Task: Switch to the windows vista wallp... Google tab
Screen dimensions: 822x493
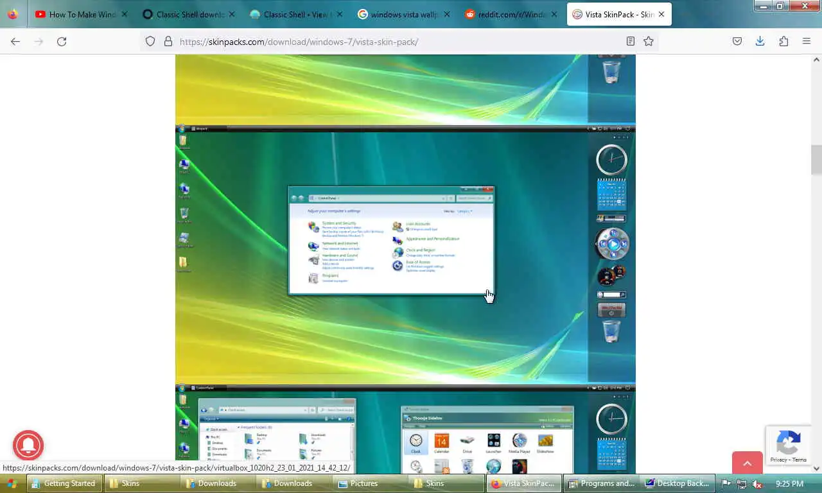Action: point(402,14)
